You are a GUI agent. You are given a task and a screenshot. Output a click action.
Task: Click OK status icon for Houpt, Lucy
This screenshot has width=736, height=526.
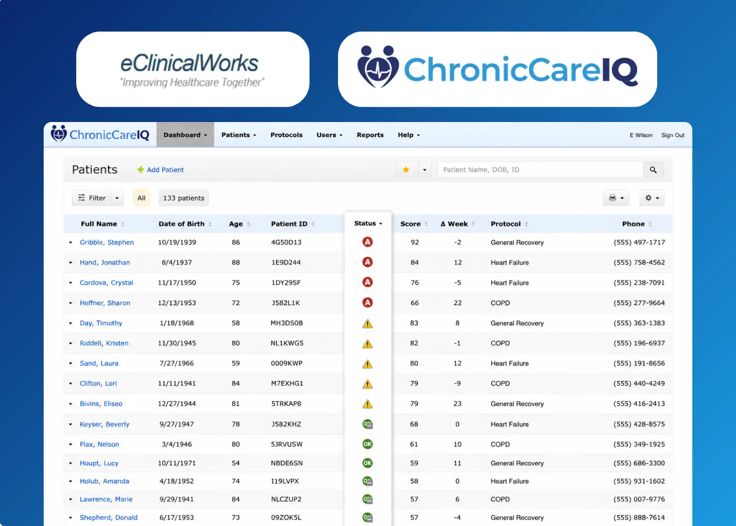coord(367,463)
